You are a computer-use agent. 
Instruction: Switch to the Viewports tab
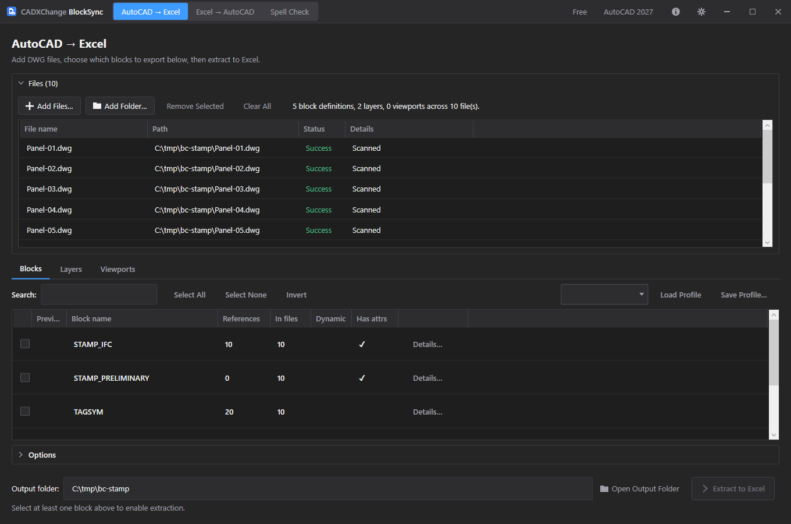tap(117, 269)
